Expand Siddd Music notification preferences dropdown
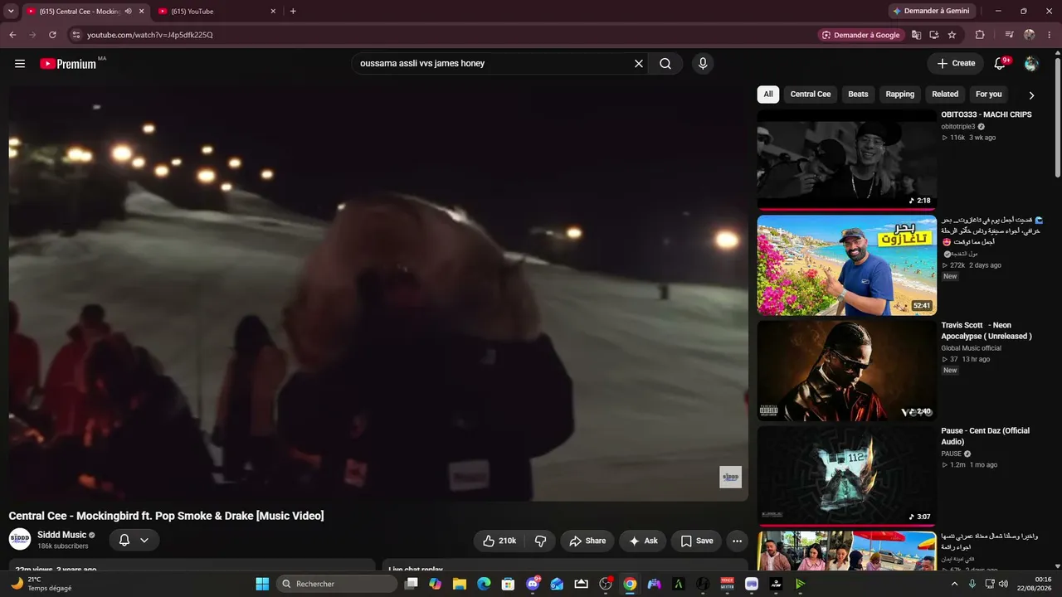1062x597 pixels. pos(134,541)
